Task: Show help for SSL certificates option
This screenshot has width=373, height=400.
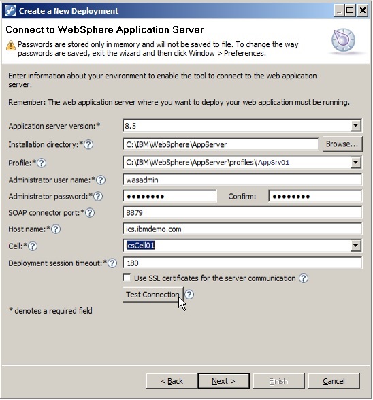Action: point(304,278)
